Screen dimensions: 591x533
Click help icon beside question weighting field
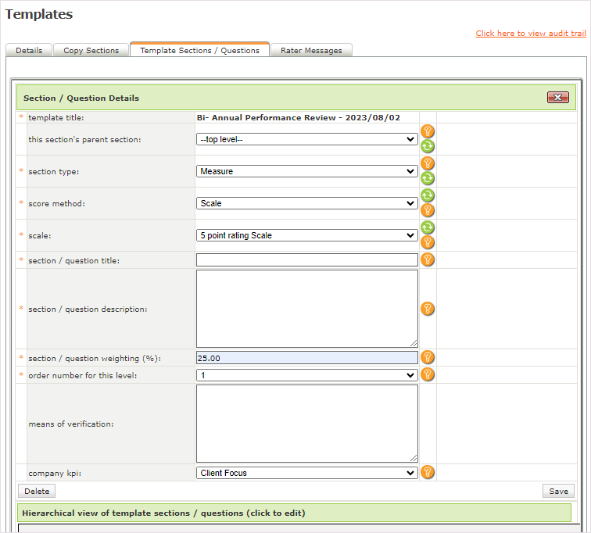(428, 357)
